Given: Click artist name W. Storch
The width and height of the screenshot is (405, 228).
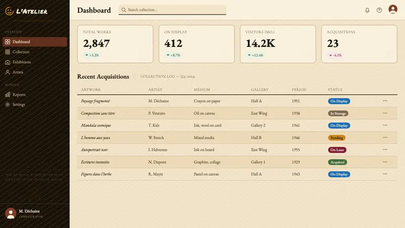Looking at the screenshot, I should (x=156, y=138).
